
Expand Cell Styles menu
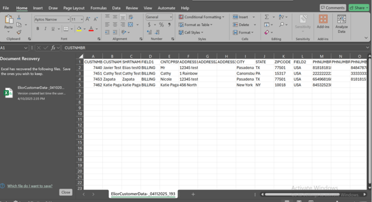(191, 32)
